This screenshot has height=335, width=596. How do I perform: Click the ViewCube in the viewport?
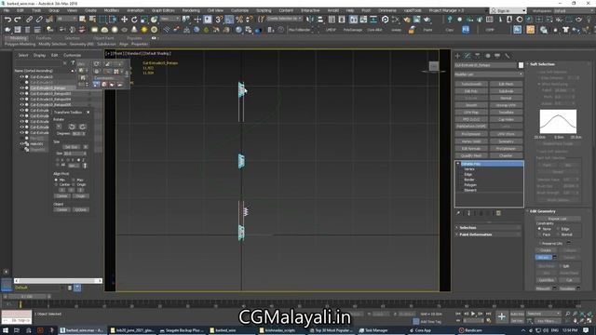pos(434,66)
